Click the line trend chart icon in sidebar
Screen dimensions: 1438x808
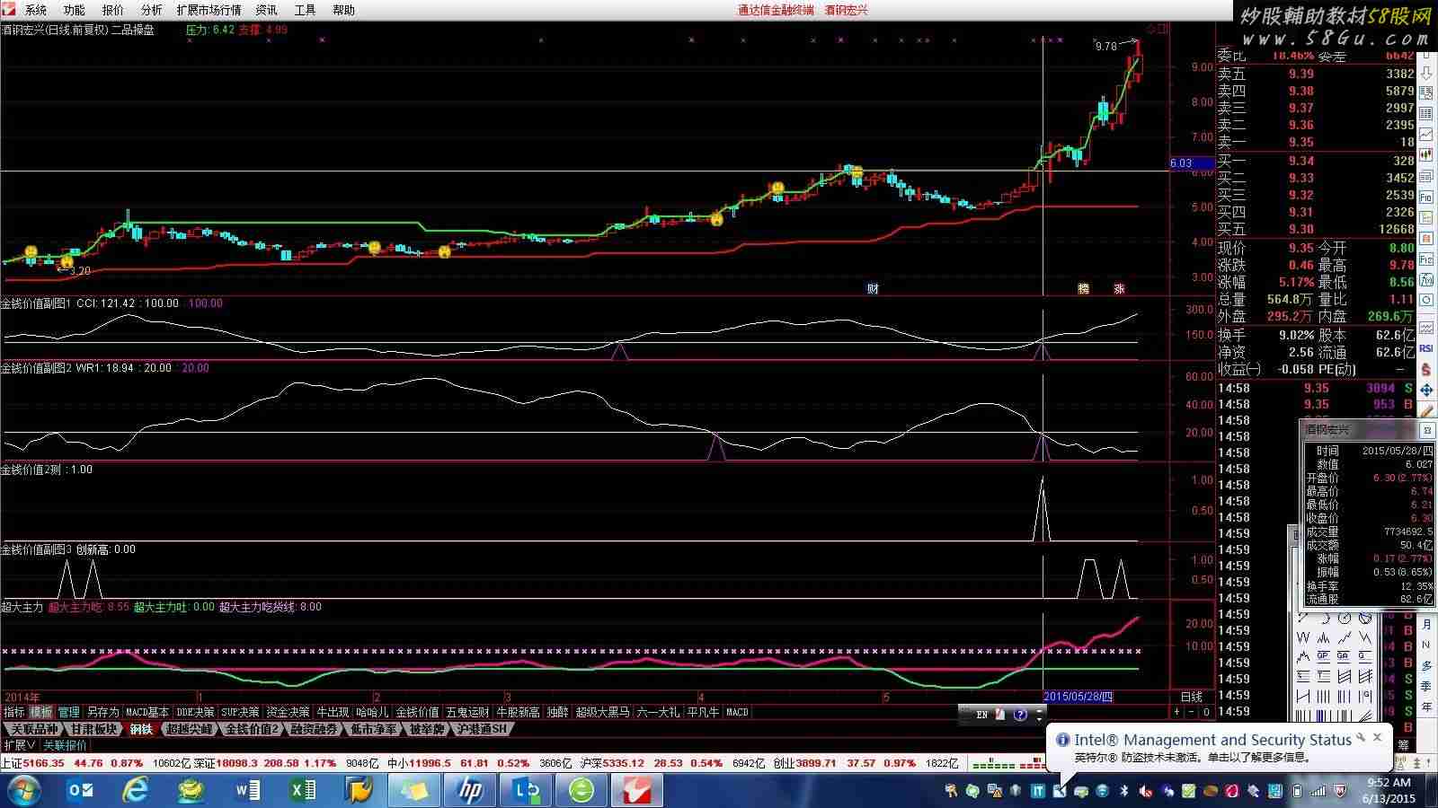pyautogui.click(x=1426, y=134)
